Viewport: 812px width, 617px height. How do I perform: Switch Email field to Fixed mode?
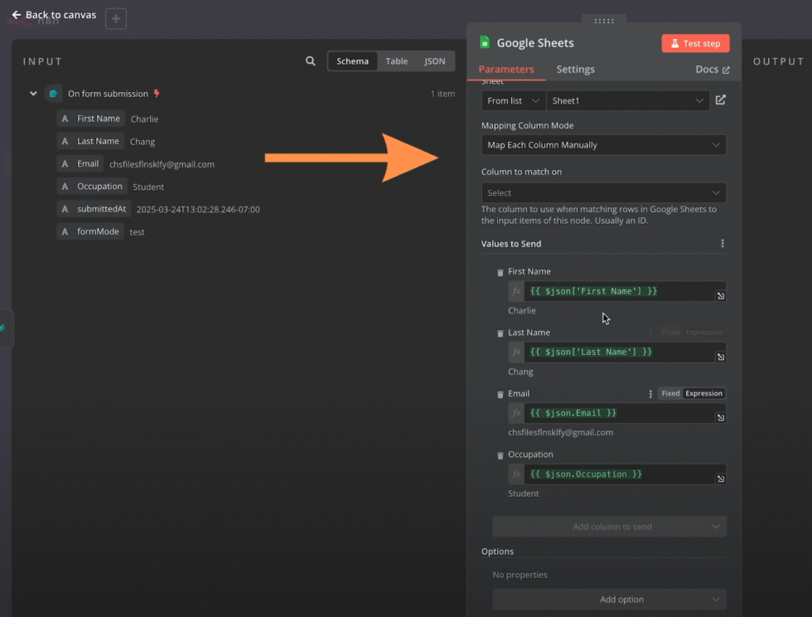click(670, 394)
